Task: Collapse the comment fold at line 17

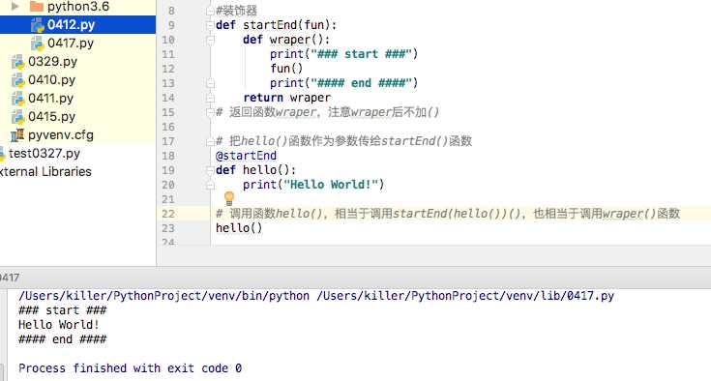Action: click(210, 141)
